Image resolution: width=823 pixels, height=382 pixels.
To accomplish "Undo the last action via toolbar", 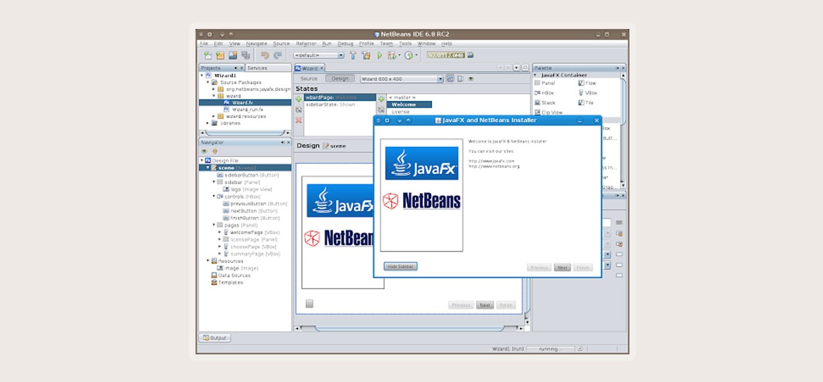I will coord(265,55).
